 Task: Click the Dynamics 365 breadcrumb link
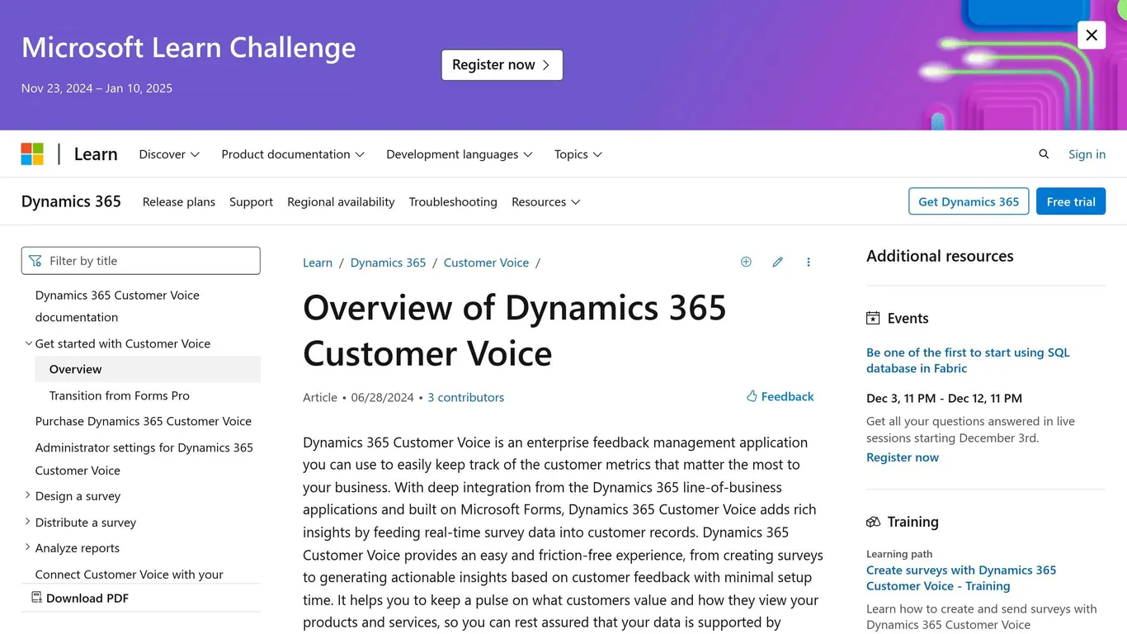[x=388, y=263]
